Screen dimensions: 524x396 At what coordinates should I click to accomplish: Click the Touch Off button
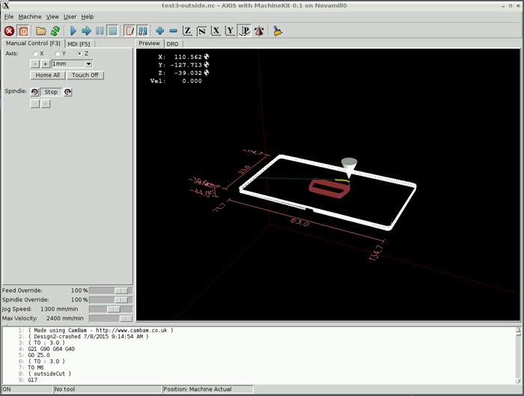click(x=85, y=75)
